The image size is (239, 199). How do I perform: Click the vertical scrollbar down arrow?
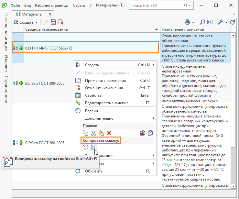point(234,186)
